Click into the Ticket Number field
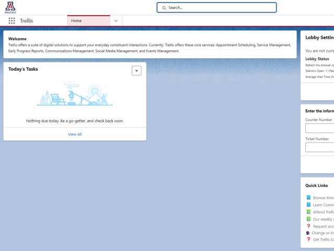 320,147
